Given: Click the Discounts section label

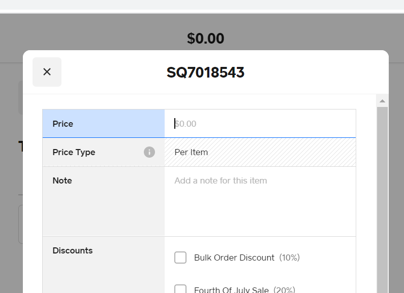Looking at the screenshot, I should (73, 250).
